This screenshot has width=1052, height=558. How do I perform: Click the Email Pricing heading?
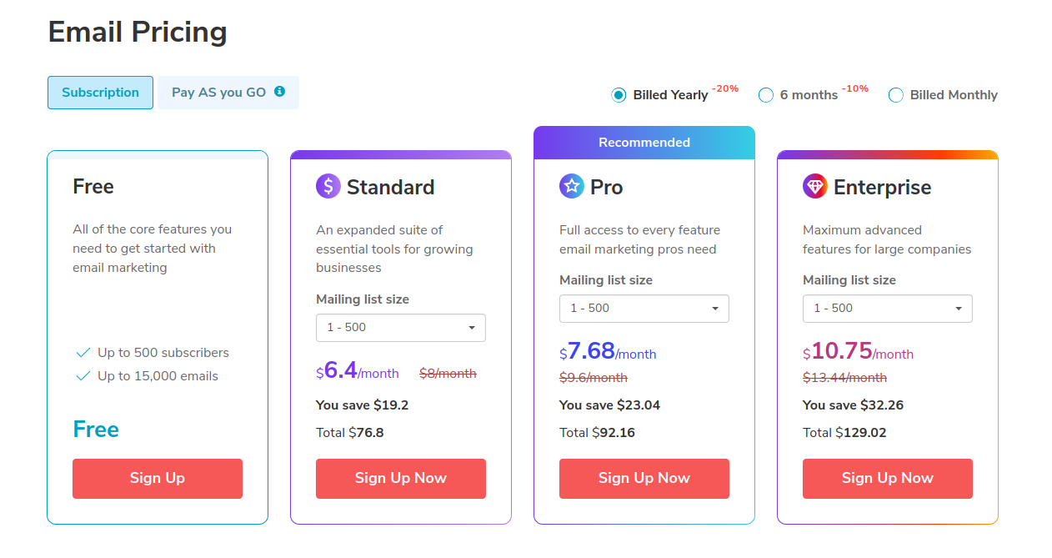pyautogui.click(x=138, y=32)
